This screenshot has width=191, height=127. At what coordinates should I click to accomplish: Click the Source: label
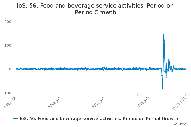pos(180,124)
